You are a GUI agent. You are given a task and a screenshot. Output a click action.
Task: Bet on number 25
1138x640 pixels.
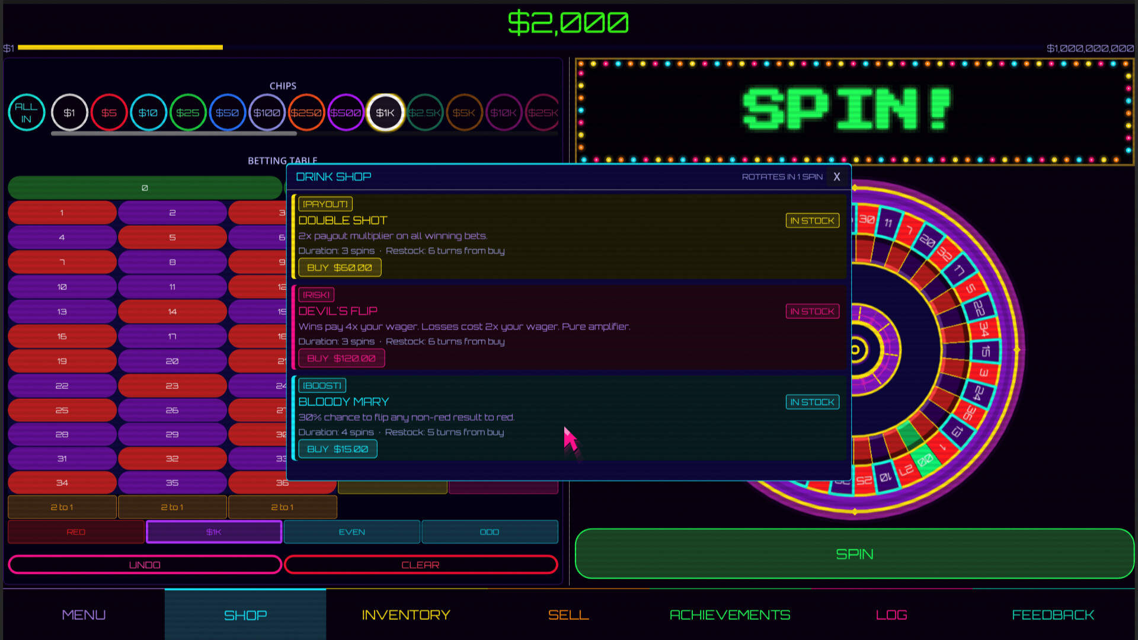62,410
